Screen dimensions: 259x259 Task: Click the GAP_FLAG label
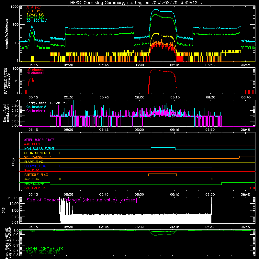[x=32, y=144]
